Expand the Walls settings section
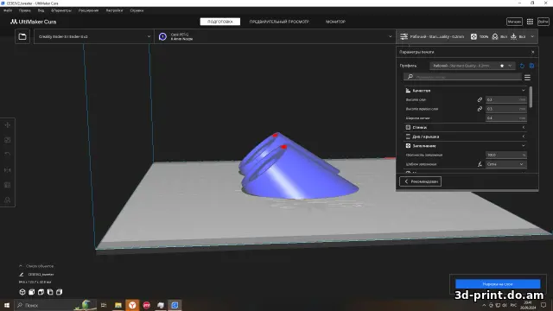The height and width of the screenshot is (311, 553). [465, 127]
